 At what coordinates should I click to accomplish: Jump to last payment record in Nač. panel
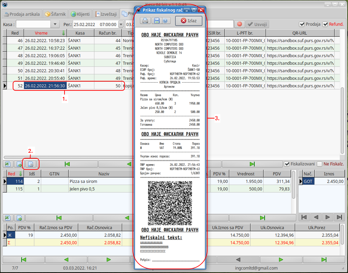tap(339, 217)
